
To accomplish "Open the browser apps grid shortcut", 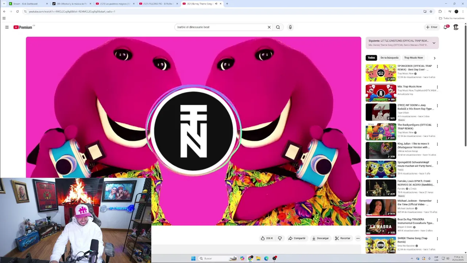I will point(4,18).
